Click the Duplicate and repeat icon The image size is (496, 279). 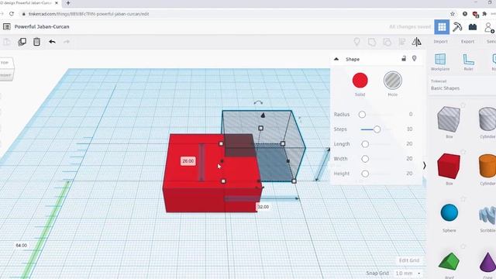point(22,42)
